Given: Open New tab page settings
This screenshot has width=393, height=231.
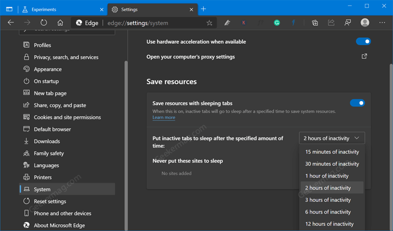Looking at the screenshot, I should pos(67,93).
